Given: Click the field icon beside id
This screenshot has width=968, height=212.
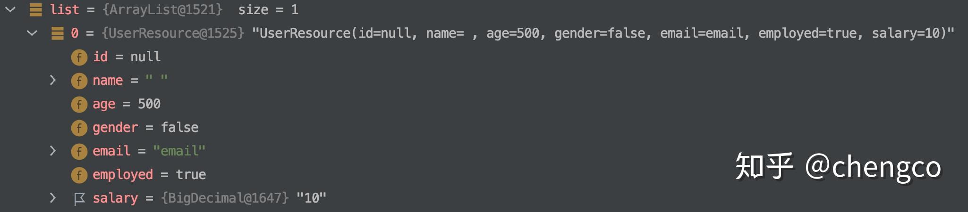Looking at the screenshot, I should tap(79, 57).
